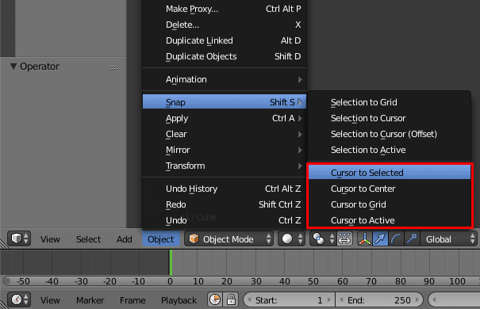The height and width of the screenshot is (309, 480).
Task: Click the End frame field
Action: point(379,299)
